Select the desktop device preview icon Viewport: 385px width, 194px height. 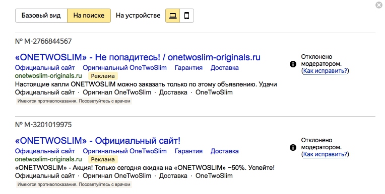[173, 16]
